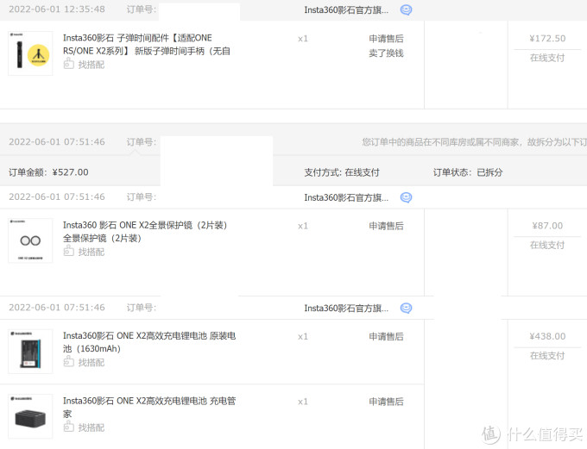Click 卖了换钱 for the bullet-time handle

(386, 53)
